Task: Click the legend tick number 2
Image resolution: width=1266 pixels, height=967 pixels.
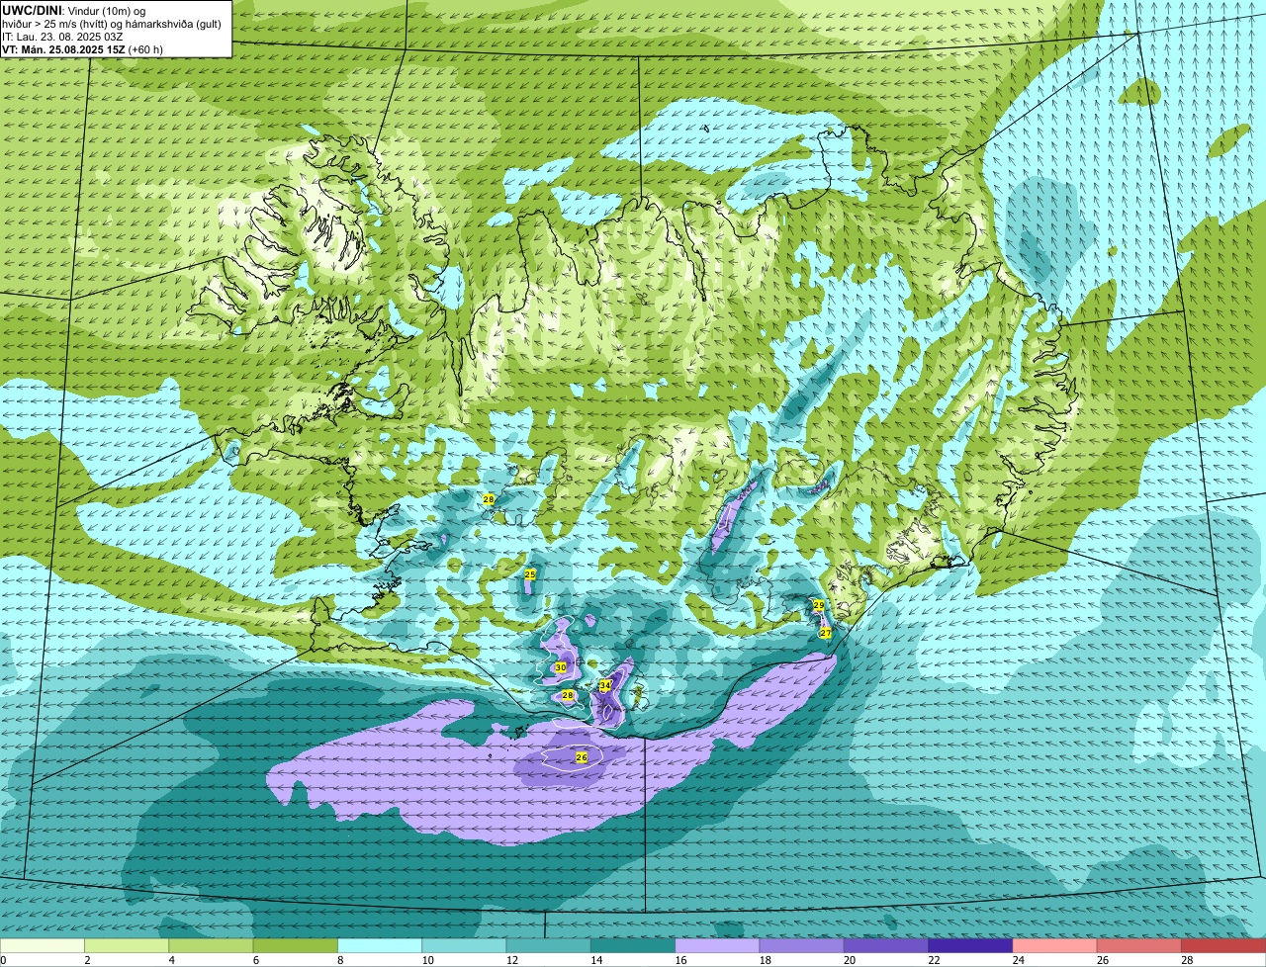Action: [87, 960]
